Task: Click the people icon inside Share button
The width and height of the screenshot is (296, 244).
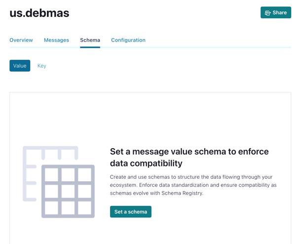Action: point(268,13)
